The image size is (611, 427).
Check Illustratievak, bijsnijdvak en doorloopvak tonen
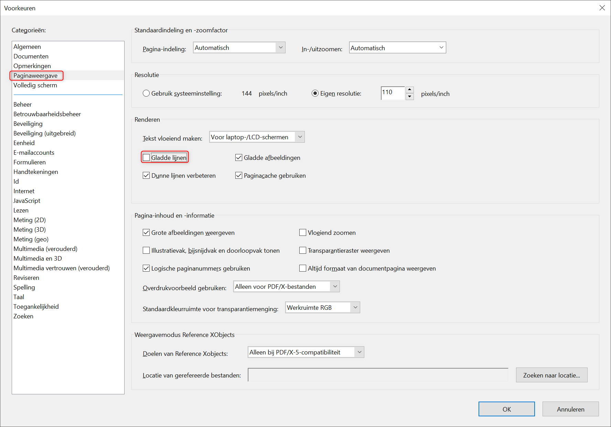point(146,250)
